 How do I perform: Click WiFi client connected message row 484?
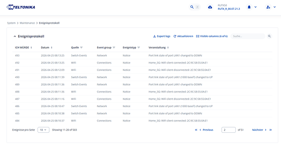pos(178,121)
